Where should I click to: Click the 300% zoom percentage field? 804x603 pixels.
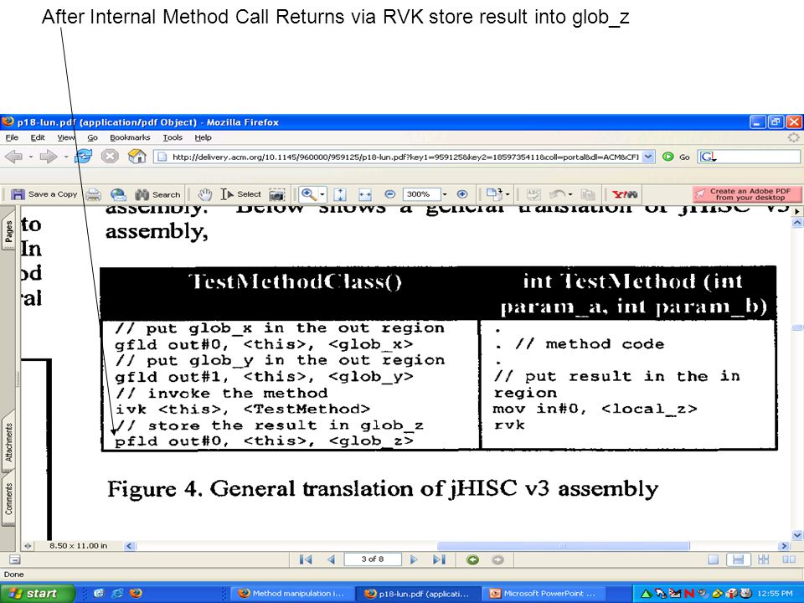(421, 194)
